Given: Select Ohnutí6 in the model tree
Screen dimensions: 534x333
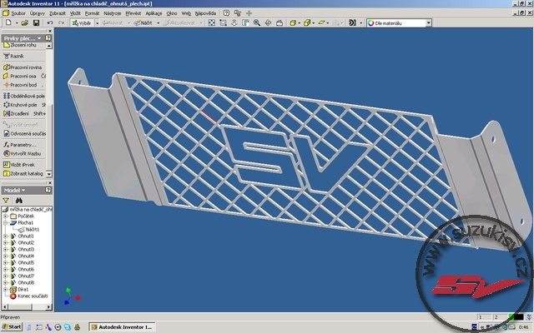Looking at the screenshot, I should 26,270.
